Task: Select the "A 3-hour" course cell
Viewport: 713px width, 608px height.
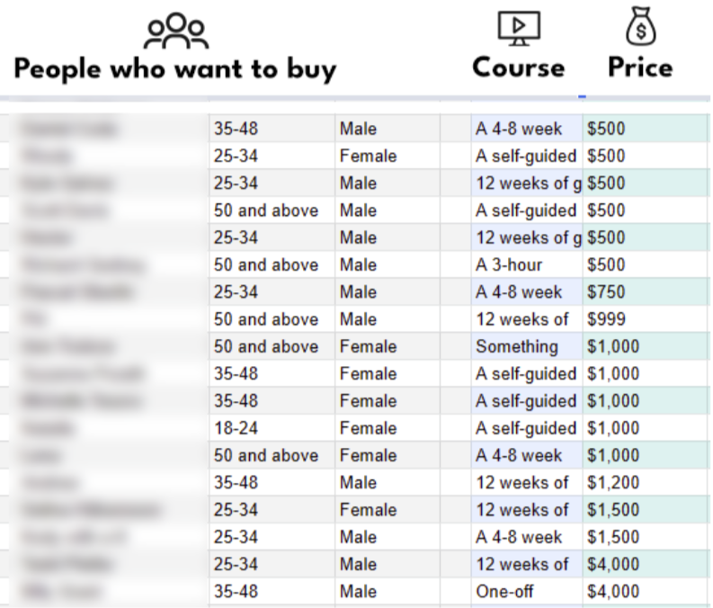Action: point(527,264)
